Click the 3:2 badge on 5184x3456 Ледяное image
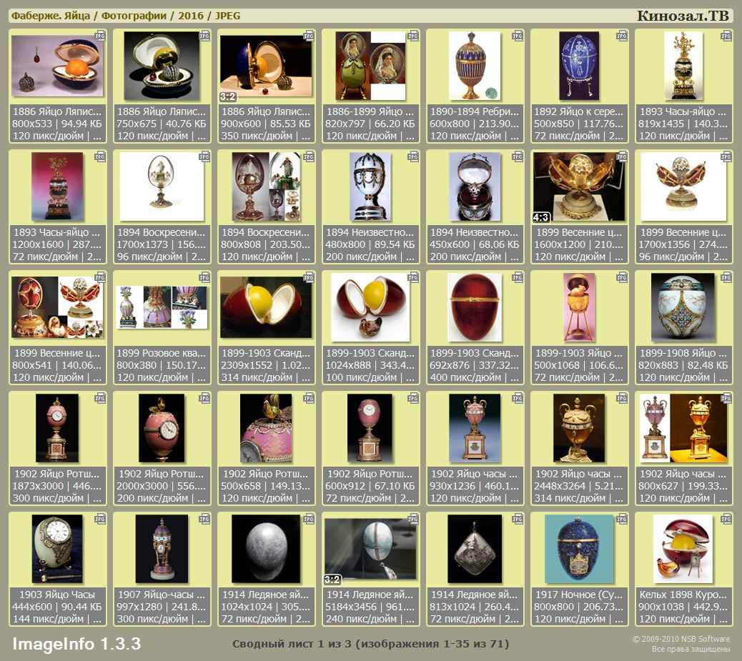 click(332, 580)
